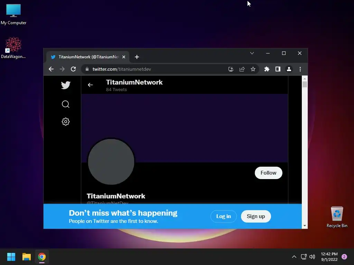
Task: Minimize the Chrome window
Action: click(x=268, y=53)
